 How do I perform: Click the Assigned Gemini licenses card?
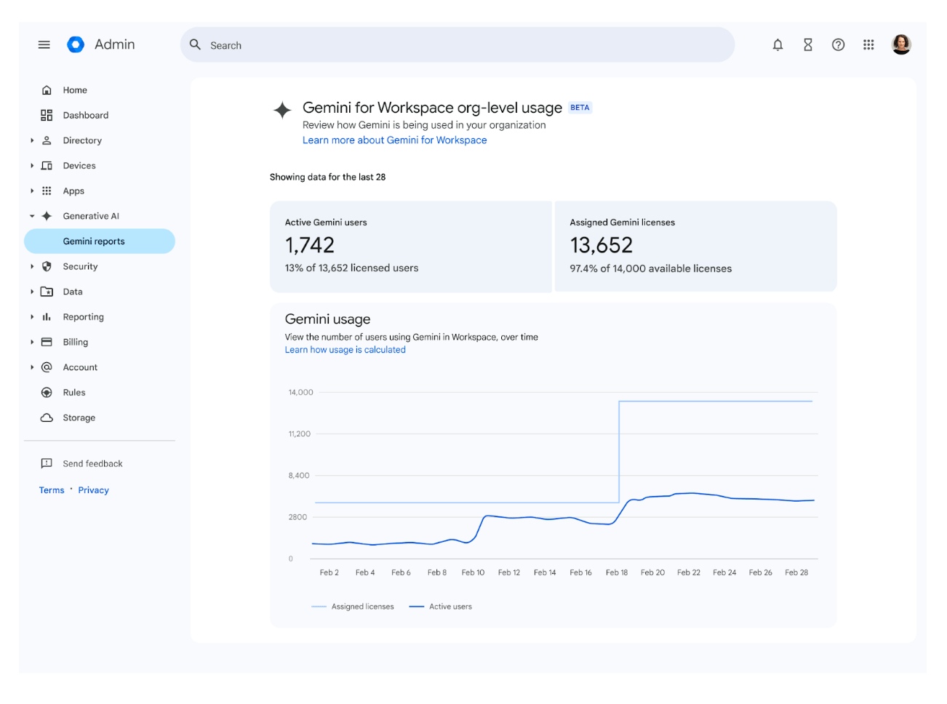pos(696,247)
